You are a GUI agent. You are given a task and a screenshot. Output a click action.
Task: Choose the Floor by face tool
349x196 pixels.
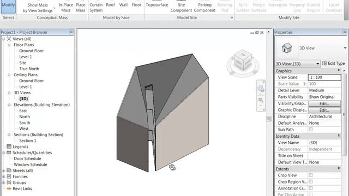[x=136, y=5]
